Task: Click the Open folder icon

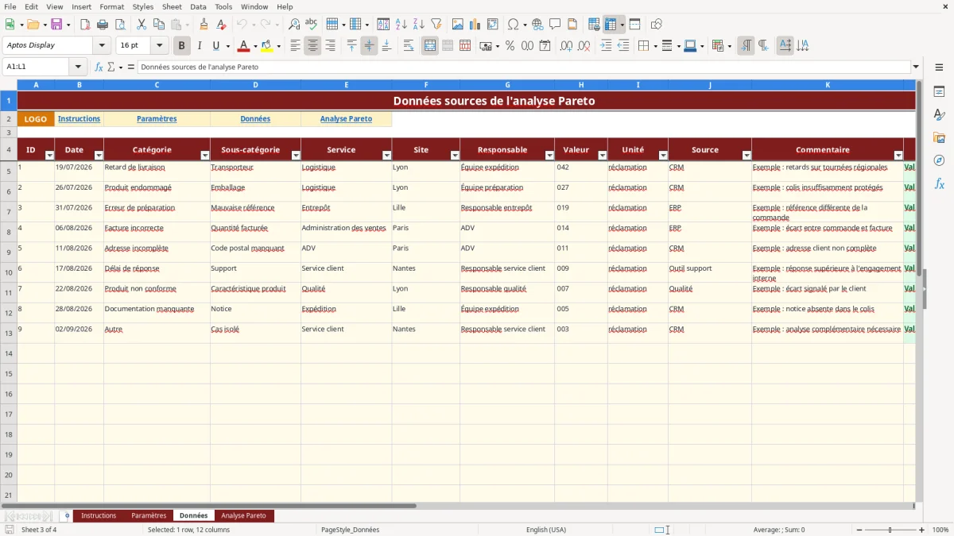Action: (32, 25)
